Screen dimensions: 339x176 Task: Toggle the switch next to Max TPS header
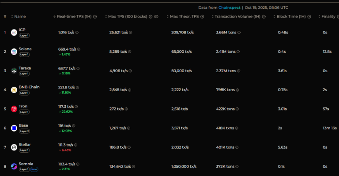coord(156,17)
